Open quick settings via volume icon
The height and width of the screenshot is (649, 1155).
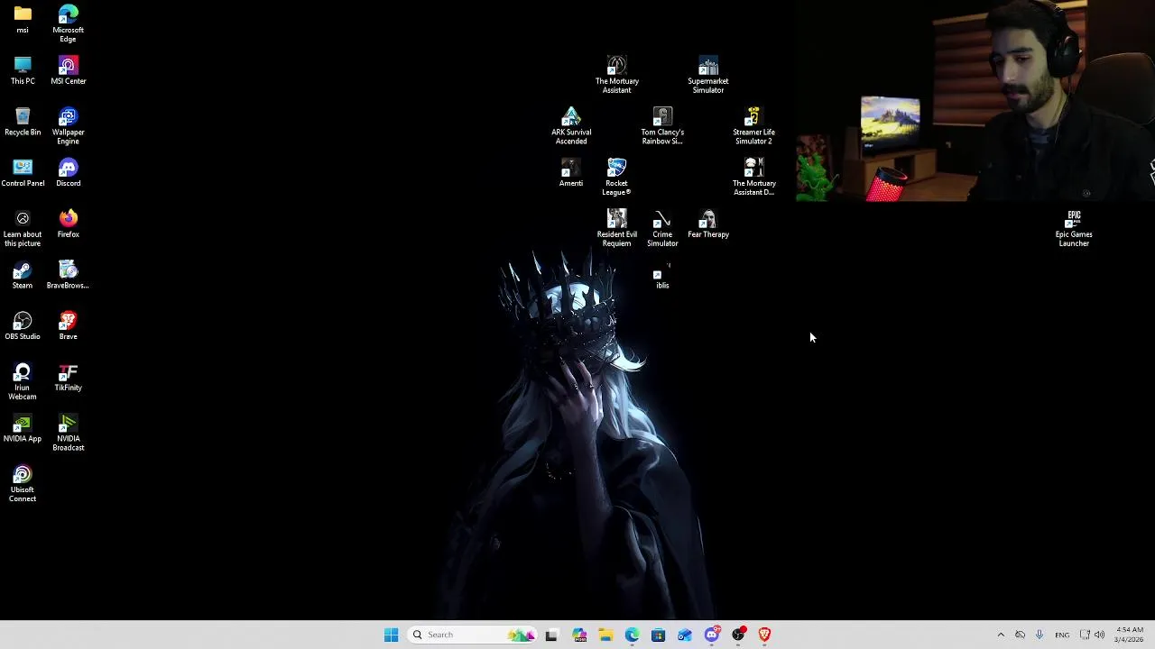[x=1099, y=635]
